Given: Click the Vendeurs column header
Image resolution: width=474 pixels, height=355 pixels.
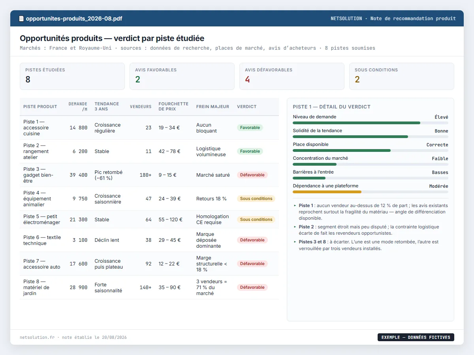Looking at the screenshot, I should point(141,106).
